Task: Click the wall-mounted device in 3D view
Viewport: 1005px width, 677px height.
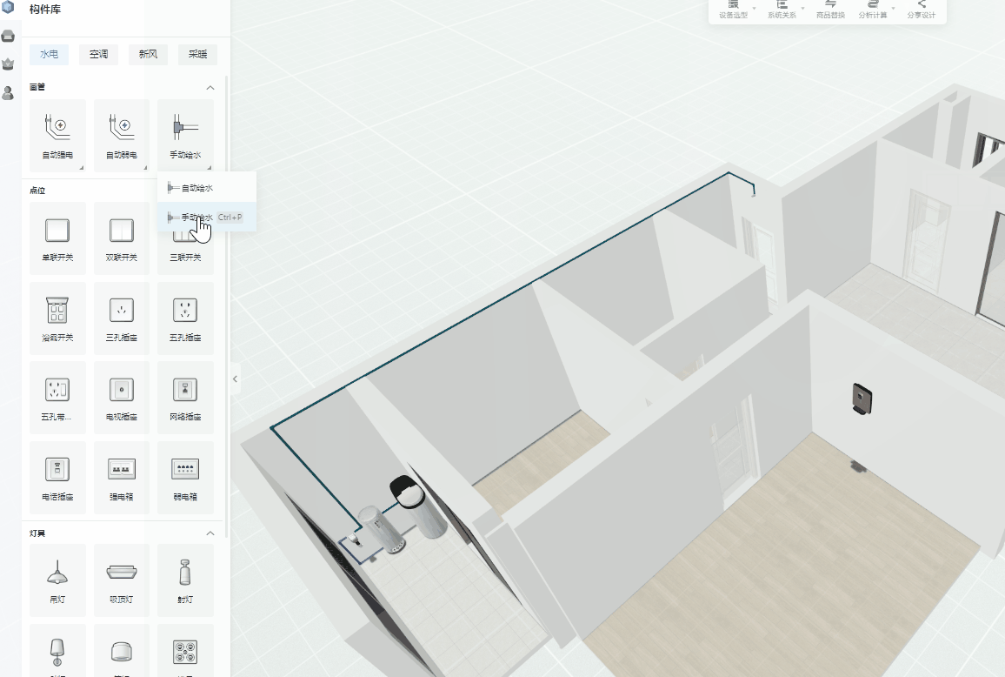Action: coord(862,399)
